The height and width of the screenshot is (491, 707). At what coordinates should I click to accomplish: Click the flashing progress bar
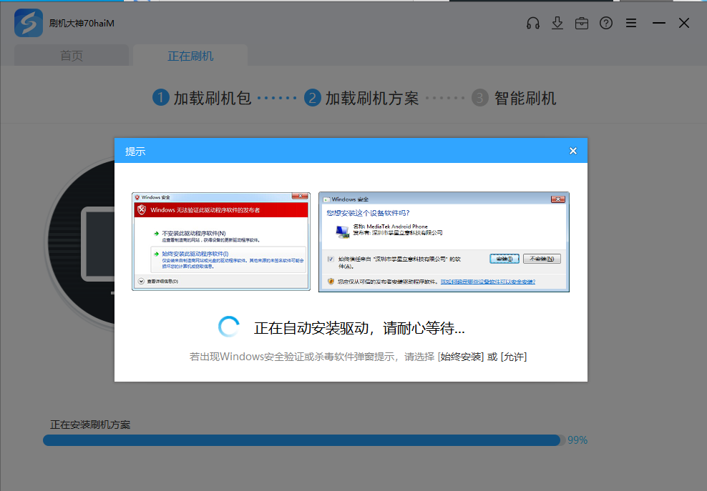304,440
